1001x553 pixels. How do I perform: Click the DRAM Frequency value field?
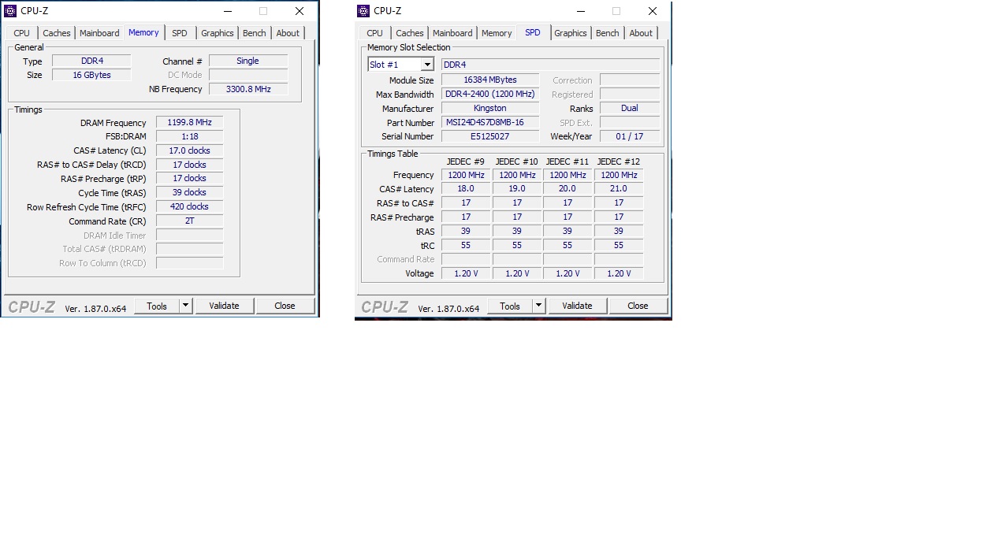189,123
